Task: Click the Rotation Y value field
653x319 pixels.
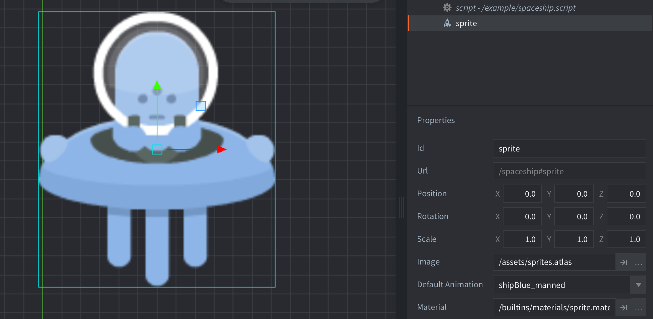Action: coord(574,216)
